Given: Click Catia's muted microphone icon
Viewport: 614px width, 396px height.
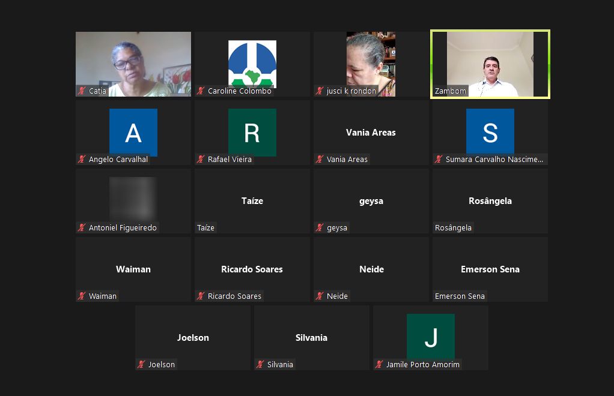Looking at the screenshot, I should click(82, 91).
